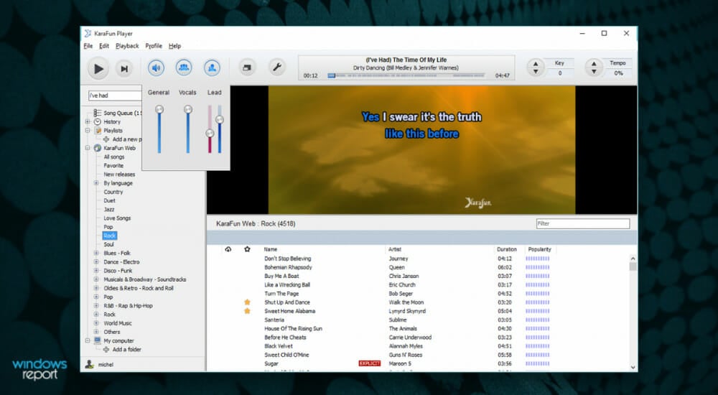Click Add a folder under My computer
Image resolution: width=718 pixels, height=395 pixels.
coord(127,349)
